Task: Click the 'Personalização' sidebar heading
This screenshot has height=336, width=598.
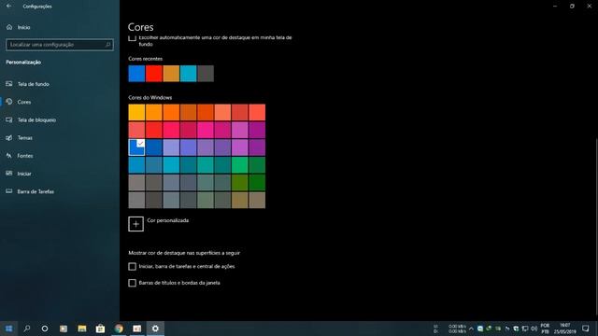Action: point(23,63)
